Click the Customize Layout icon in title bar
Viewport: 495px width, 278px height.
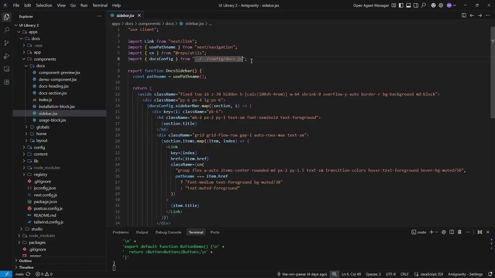tap(394, 5)
